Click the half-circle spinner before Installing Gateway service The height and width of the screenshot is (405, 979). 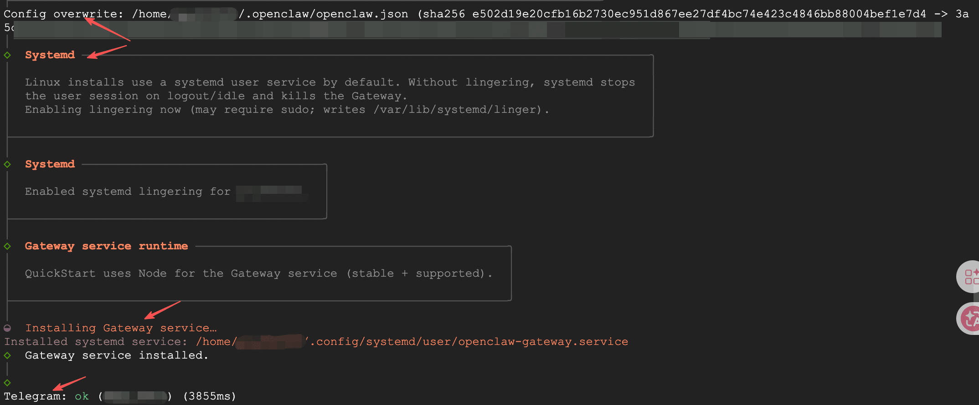7,328
